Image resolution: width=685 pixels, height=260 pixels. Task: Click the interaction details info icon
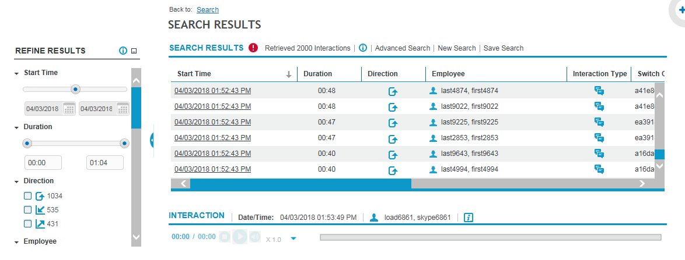tap(468, 218)
